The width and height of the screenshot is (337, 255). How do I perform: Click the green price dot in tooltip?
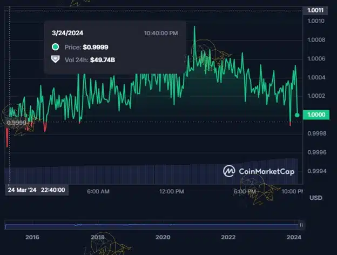[x=55, y=47]
